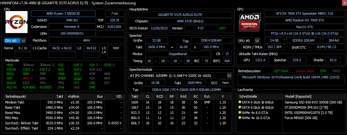
Task: Click the TPM indicator label
Action: [x=323, y=71]
